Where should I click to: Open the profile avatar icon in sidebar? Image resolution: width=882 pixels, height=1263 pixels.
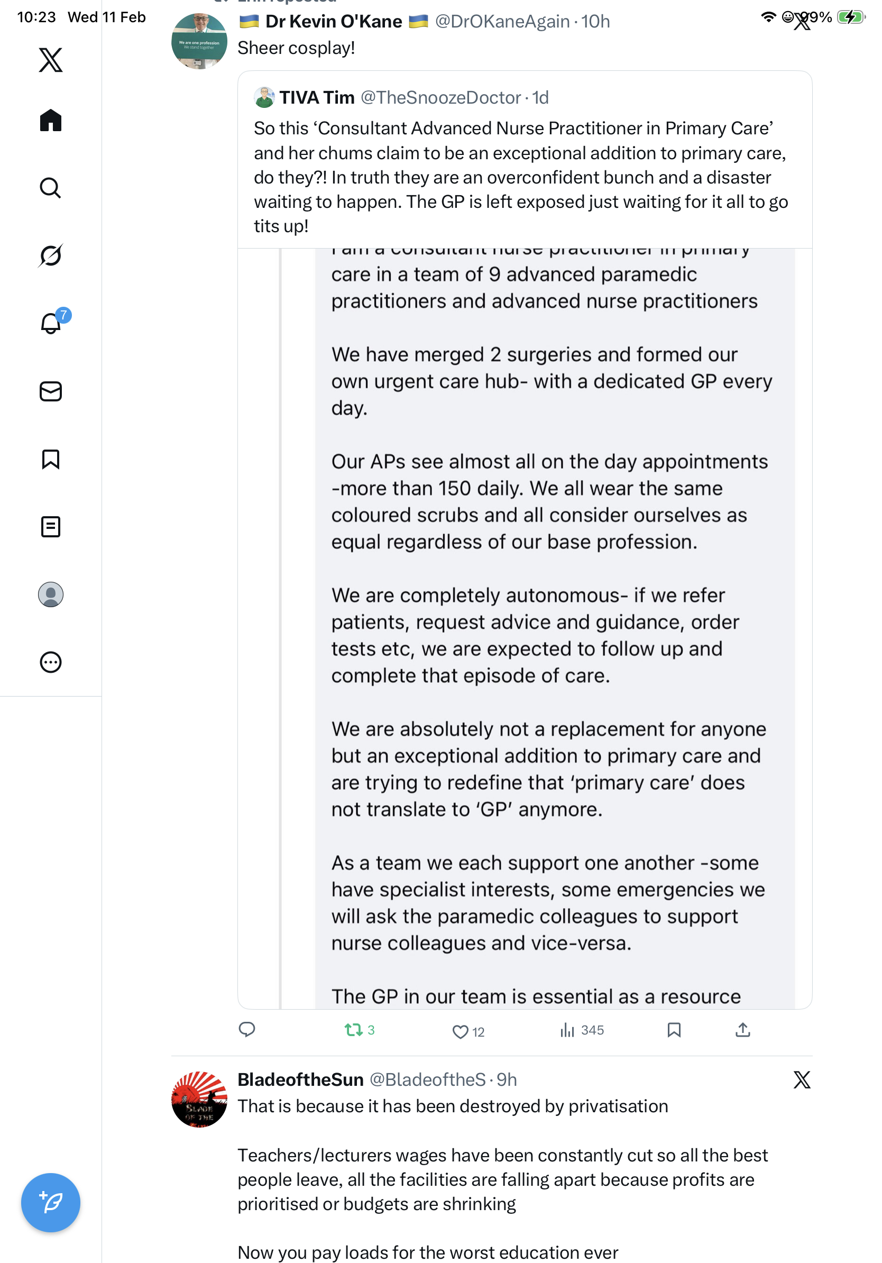[x=51, y=594]
